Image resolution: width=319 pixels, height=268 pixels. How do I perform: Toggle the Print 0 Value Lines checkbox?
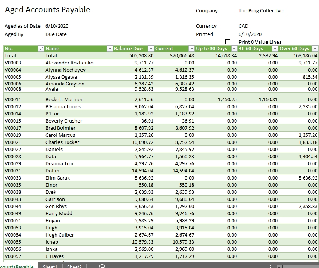[x=228, y=42]
